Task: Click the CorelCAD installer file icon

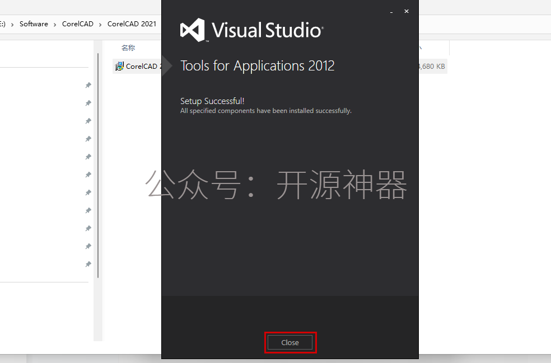Action: coord(119,66)
